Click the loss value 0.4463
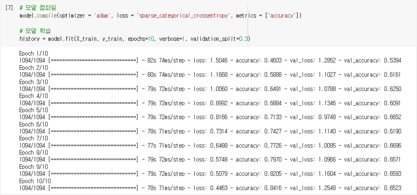The width and height of the screenshot is (417, 195). click(x=219, y=188)
